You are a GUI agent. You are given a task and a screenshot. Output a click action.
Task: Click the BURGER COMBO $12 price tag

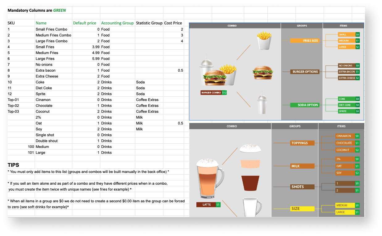(214, 93)
